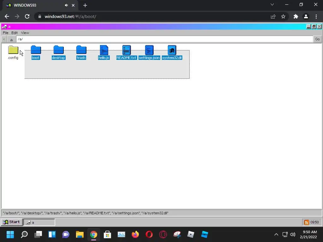Open Roblox Studio on taskbar
Screen dimensions: 323x242
click(204, 234)
